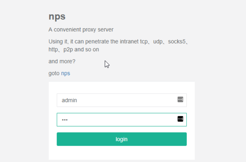The width and height of the screenshot is (246, 162).
Task: Click empty space in the middle of the password field
Action: click(122, 120)
